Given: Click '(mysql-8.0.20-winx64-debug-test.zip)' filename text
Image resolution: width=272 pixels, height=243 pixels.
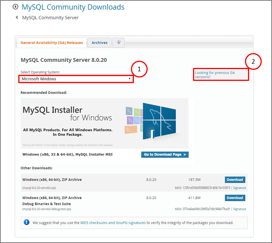Looking at the screenshot, I should [47, 209].
